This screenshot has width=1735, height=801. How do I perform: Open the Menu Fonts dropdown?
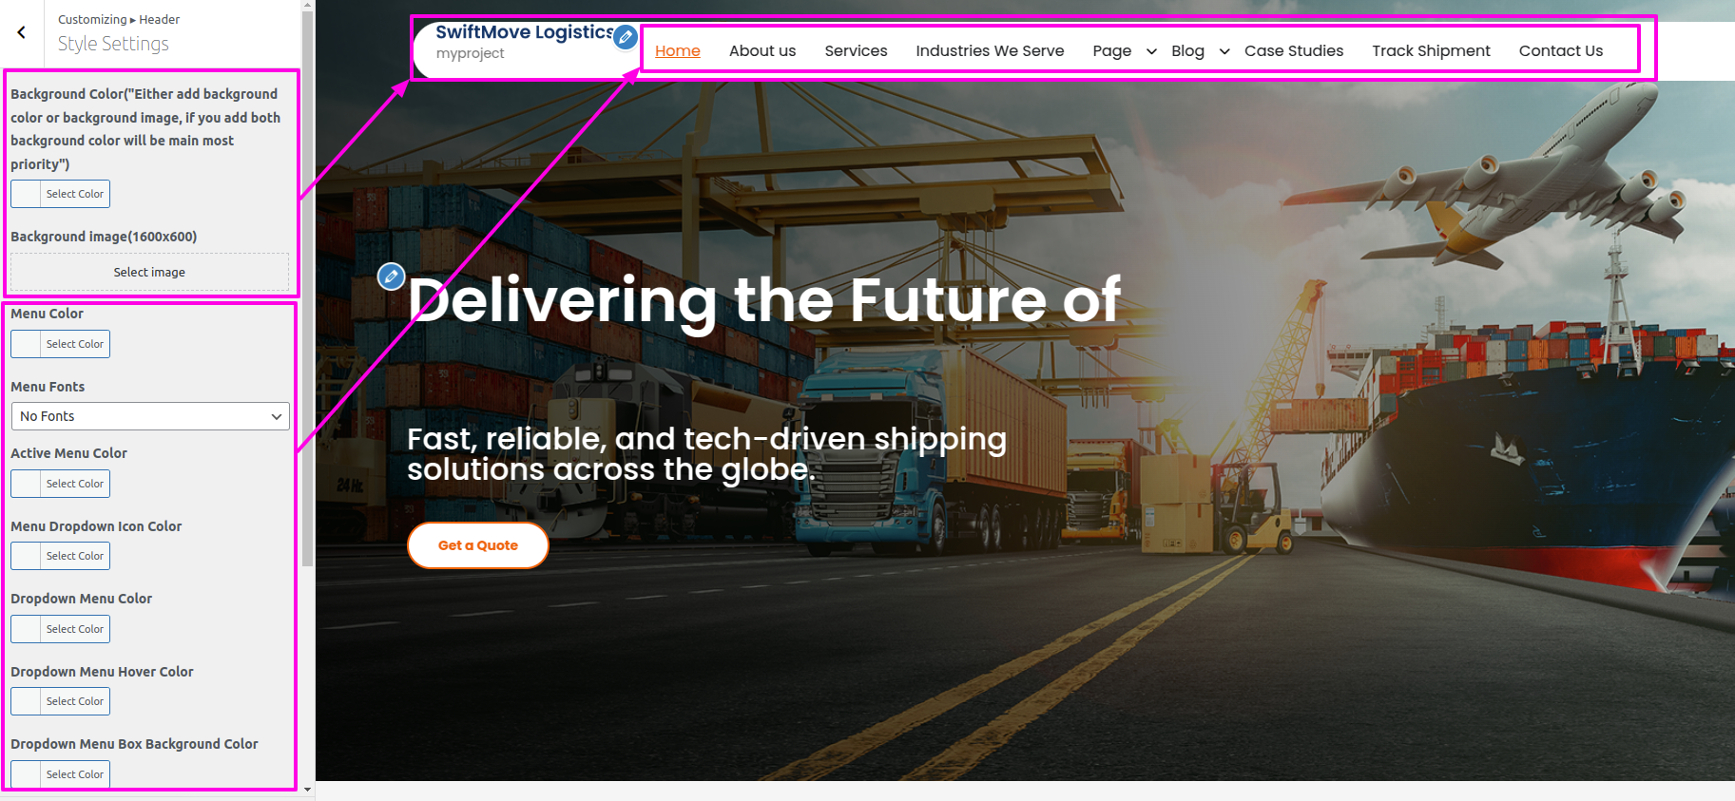(150, 416)
